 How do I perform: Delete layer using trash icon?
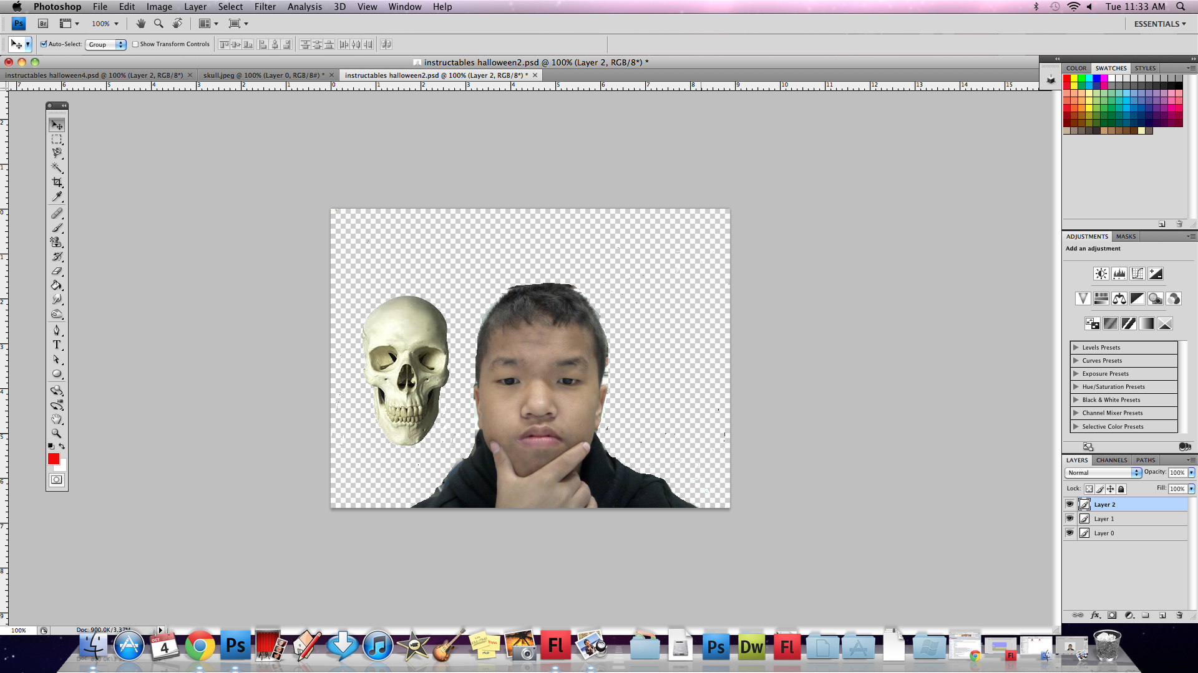point(1179,615)
